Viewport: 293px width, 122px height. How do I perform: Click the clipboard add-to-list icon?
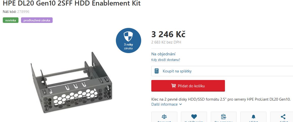tap(223, 117)
